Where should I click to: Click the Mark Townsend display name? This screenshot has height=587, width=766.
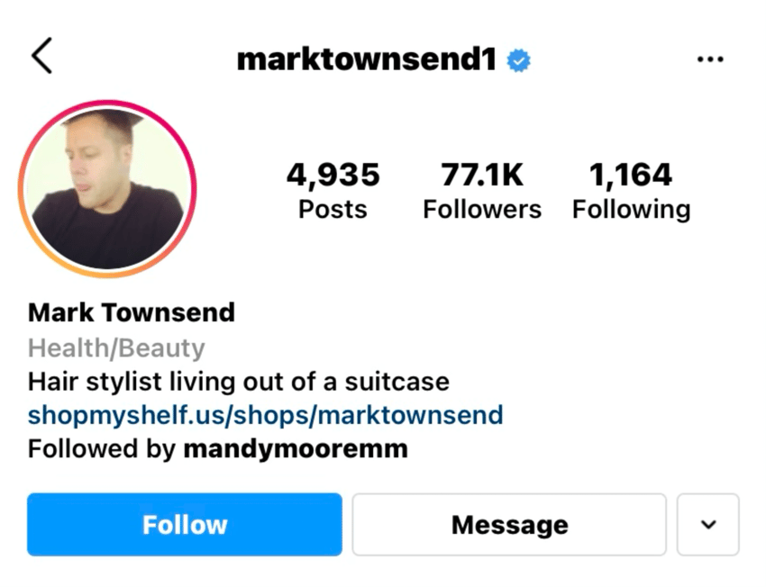click(x=132, y=312)
